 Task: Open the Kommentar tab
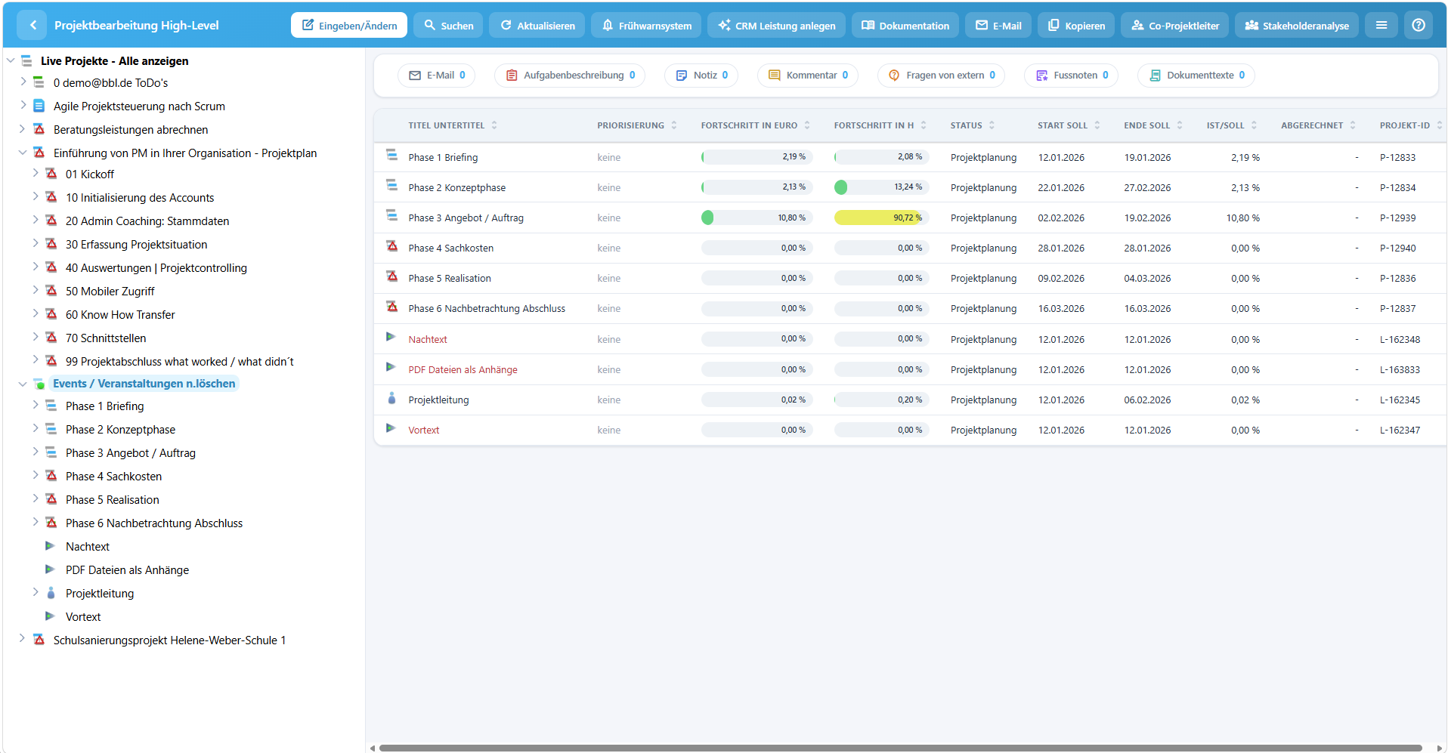click(808, 75)
